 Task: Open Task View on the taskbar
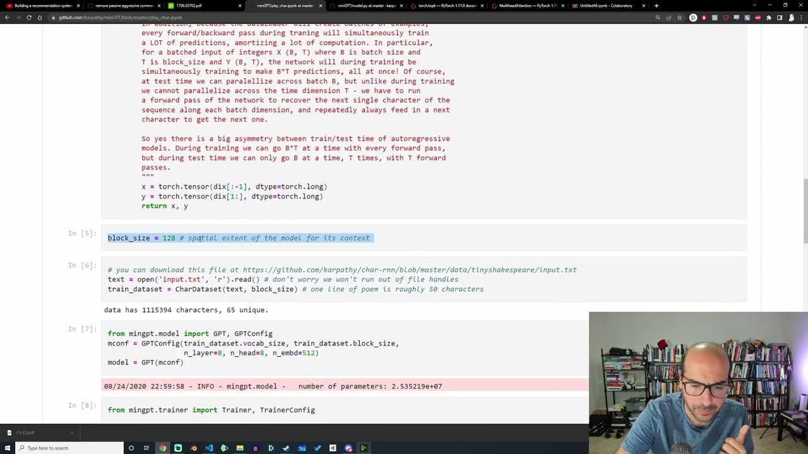pyautogui.click(x=146, y=448)
